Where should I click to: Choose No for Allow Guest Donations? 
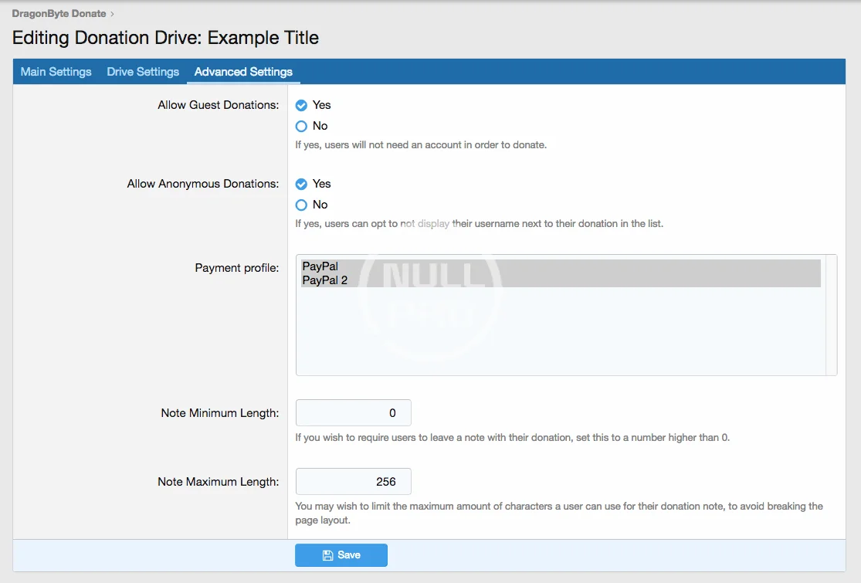[302, 126]
